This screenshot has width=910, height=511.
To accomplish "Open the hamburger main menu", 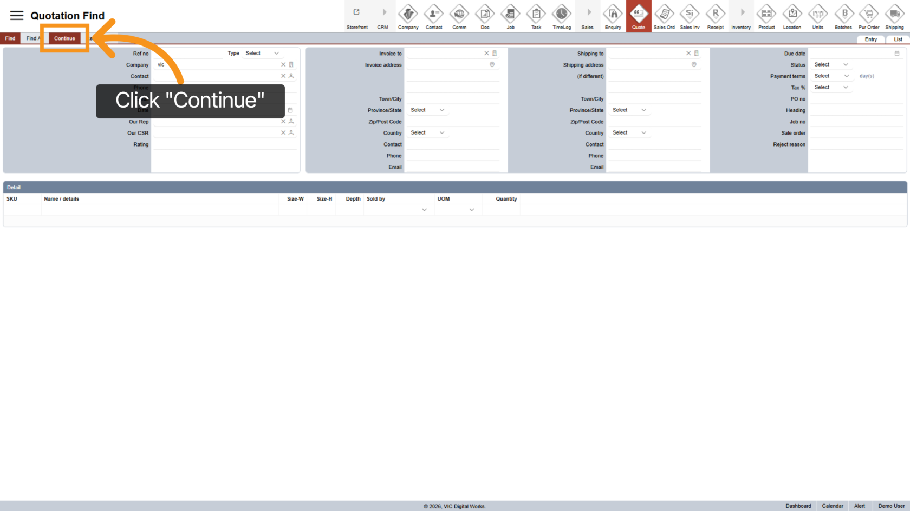I will 16,16.
